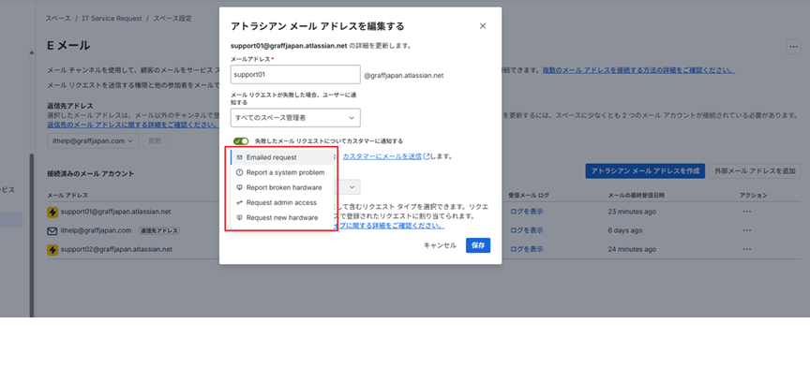Click the request type dropdown chevron in the dialog
810x383 pixels.
click(x=352, y=187)
